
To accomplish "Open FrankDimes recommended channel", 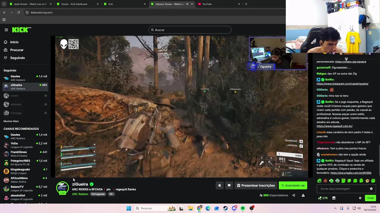I will 25,154.
